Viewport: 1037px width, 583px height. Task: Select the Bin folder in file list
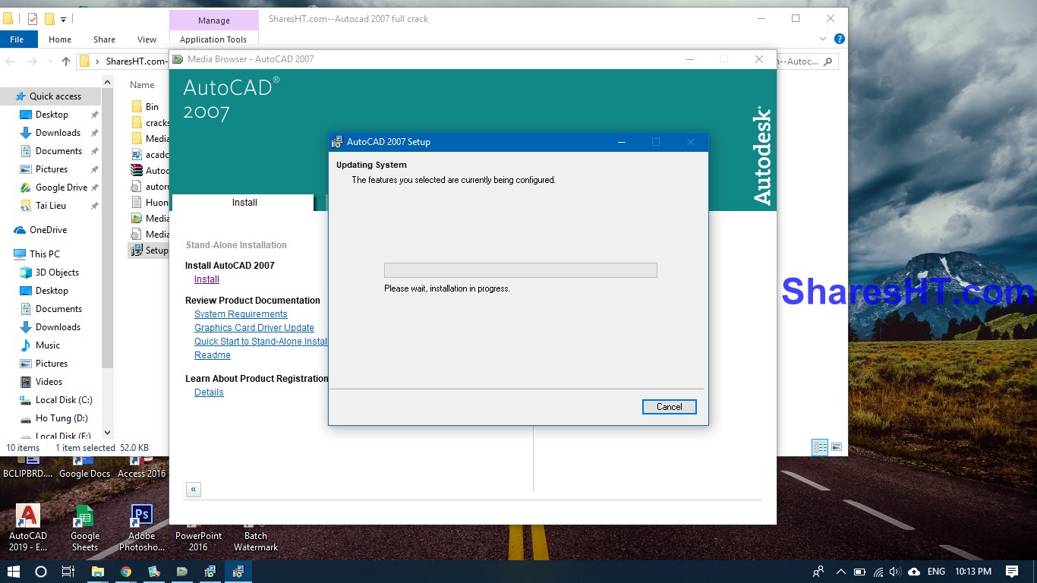[x=145, y=107]
